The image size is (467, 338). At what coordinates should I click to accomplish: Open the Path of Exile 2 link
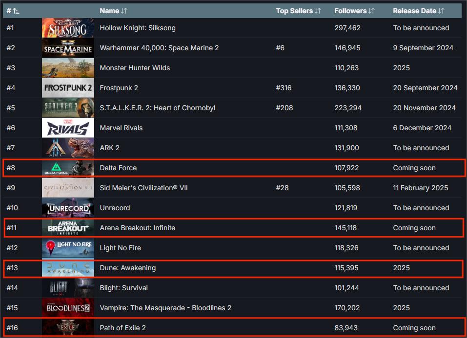coord(122,328)
